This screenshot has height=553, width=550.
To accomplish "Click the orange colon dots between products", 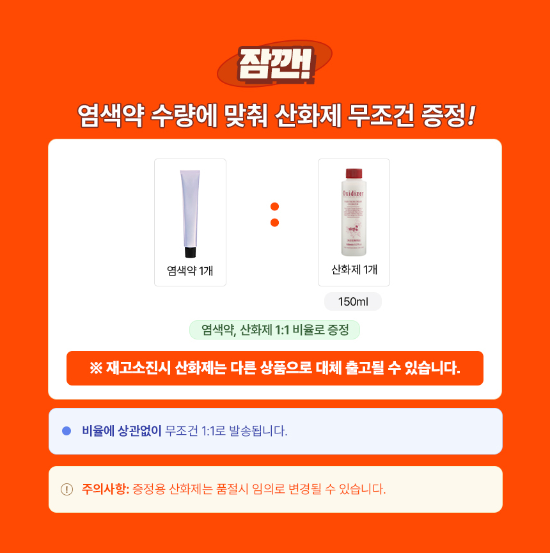I will point(274,214).
